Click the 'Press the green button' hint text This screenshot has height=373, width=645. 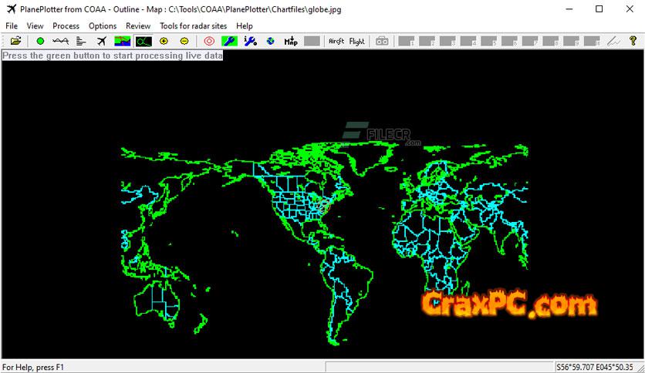(113, 55)
